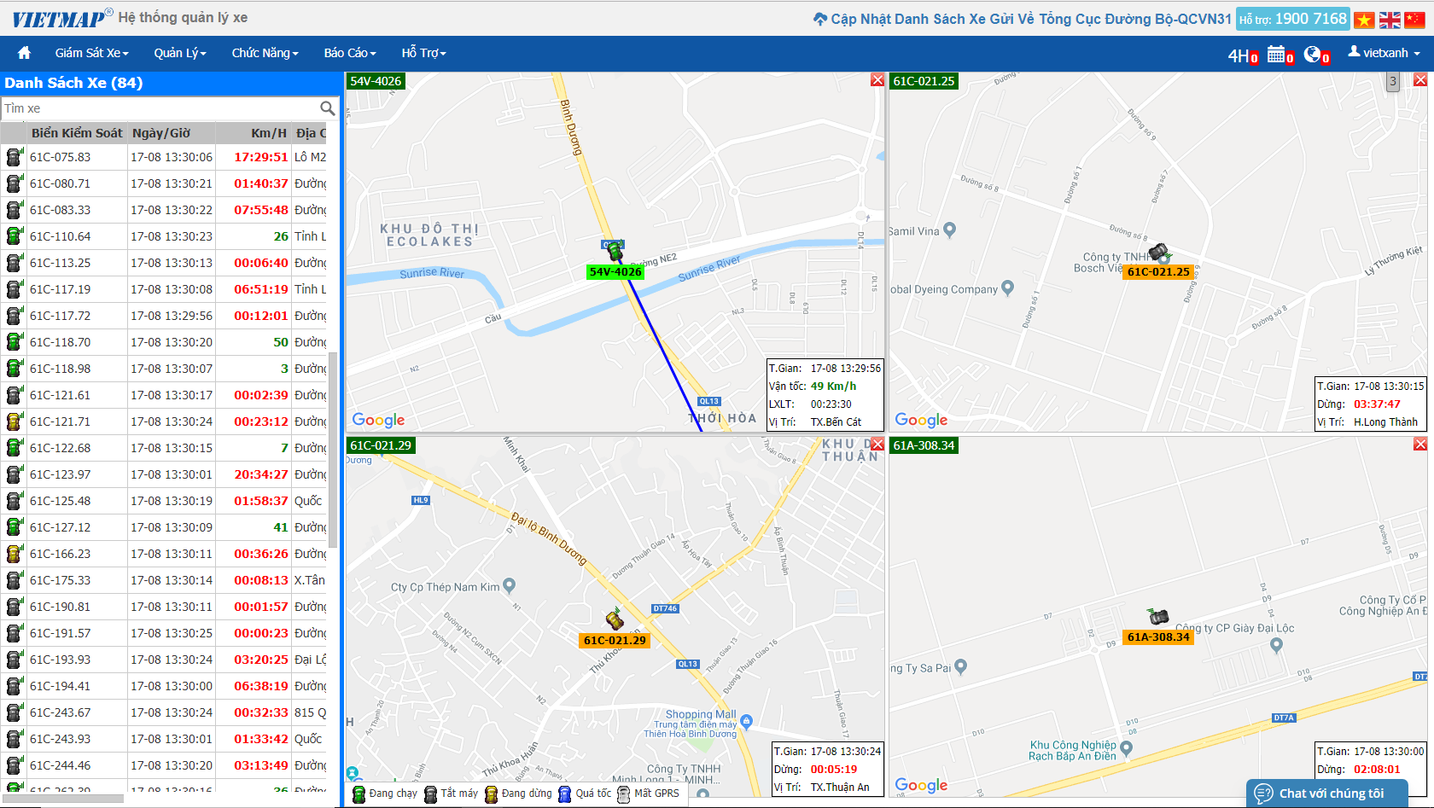
Task: Click the QCVN31 update announcement link
Action: click(1022, 19)
